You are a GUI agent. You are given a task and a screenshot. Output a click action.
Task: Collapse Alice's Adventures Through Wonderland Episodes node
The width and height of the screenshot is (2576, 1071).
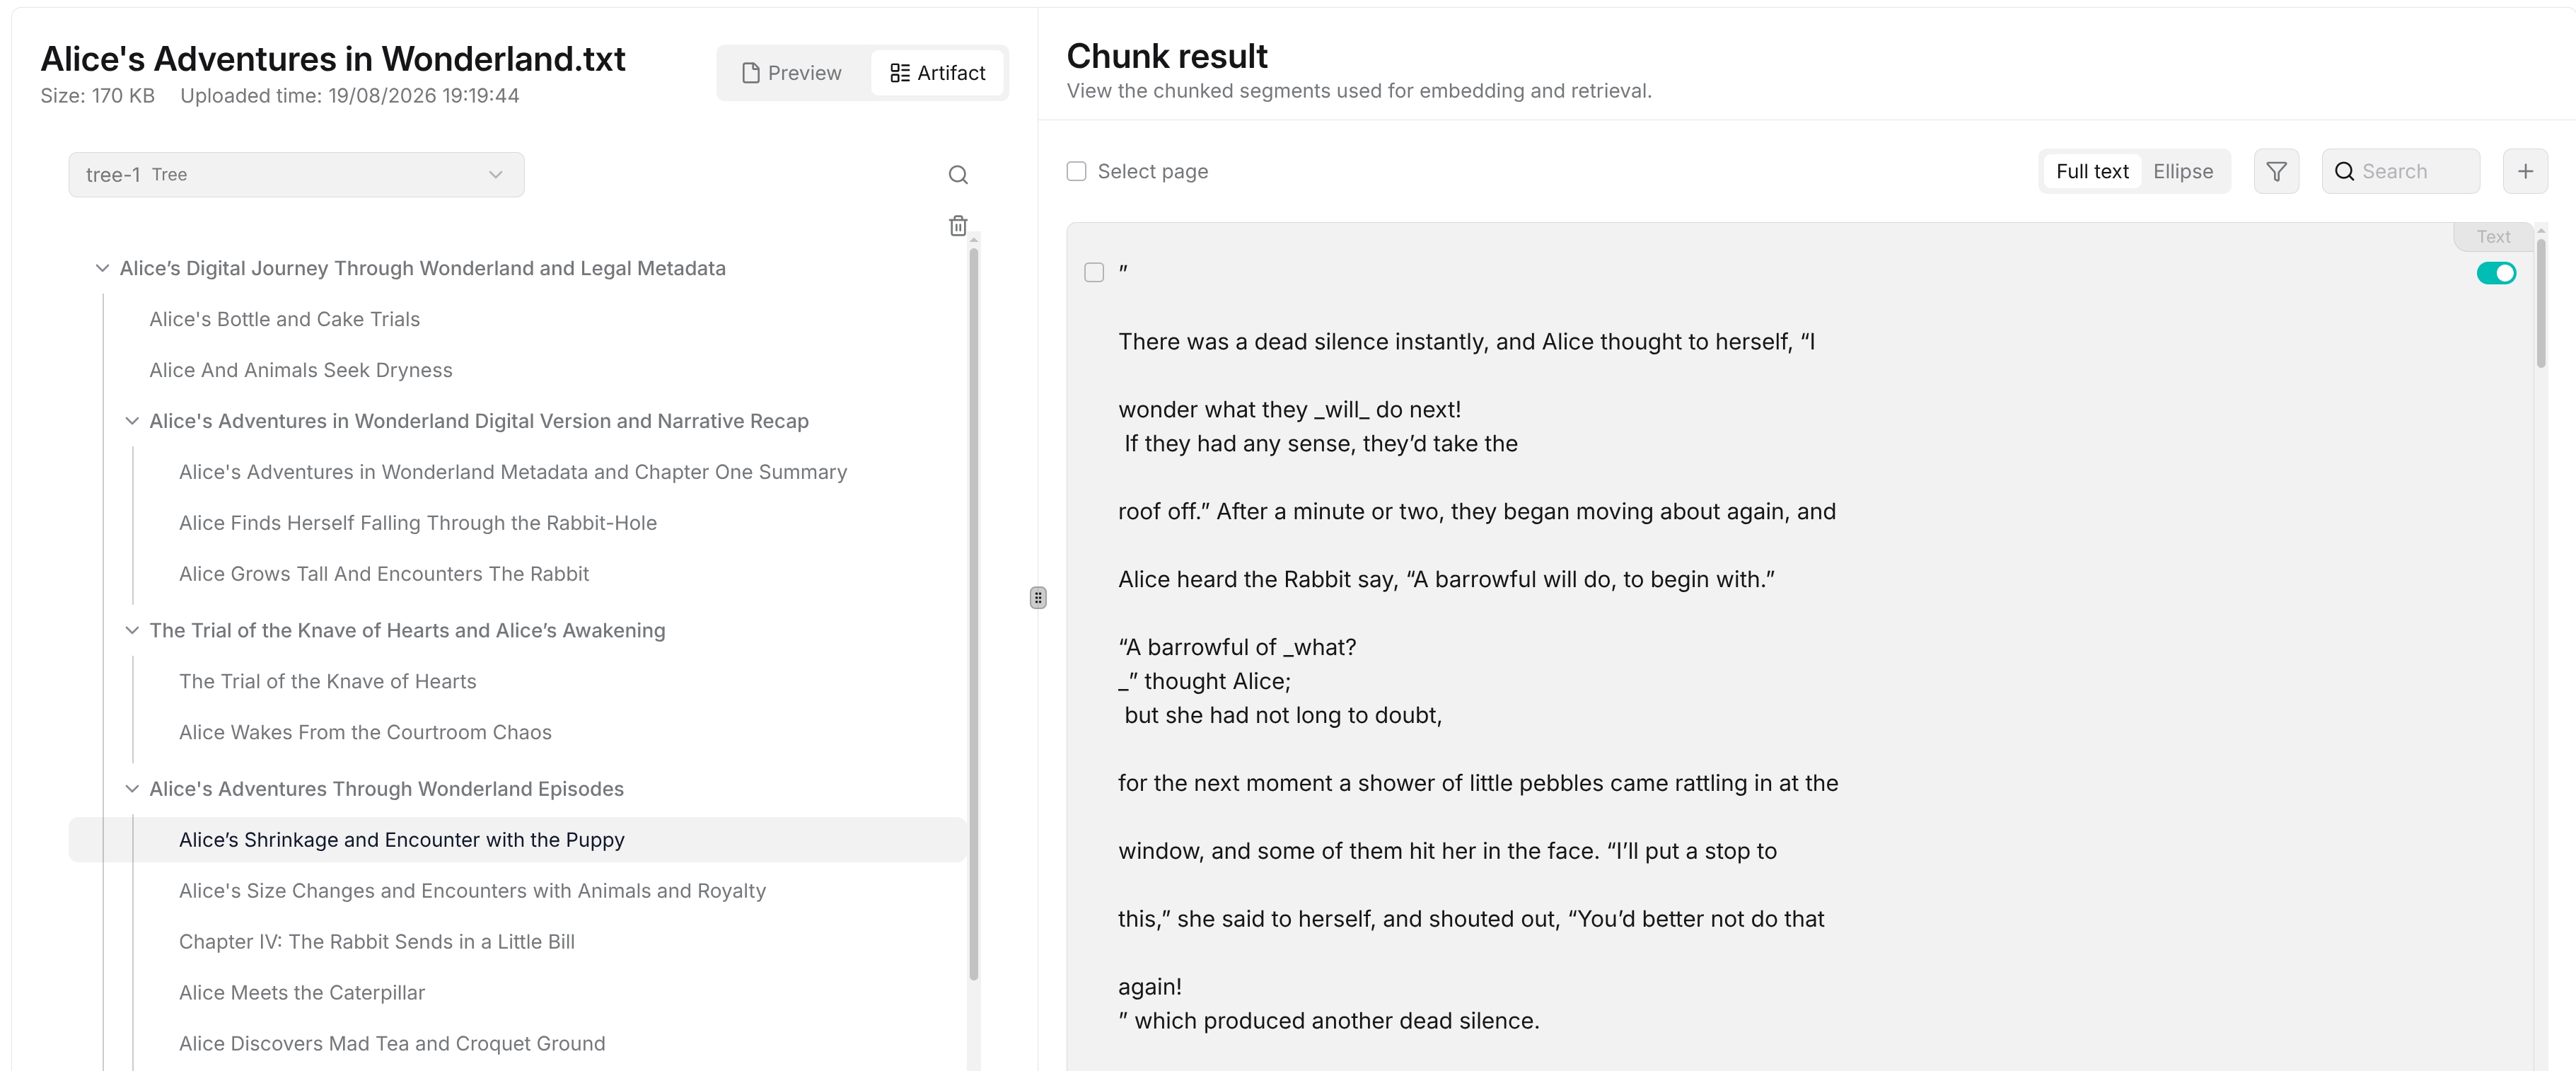click(x=132, y=789)
